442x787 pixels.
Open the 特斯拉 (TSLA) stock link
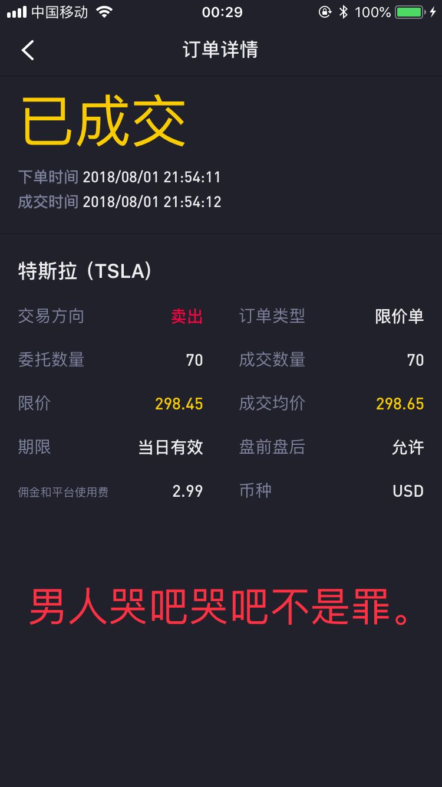(x=86, y=271)
